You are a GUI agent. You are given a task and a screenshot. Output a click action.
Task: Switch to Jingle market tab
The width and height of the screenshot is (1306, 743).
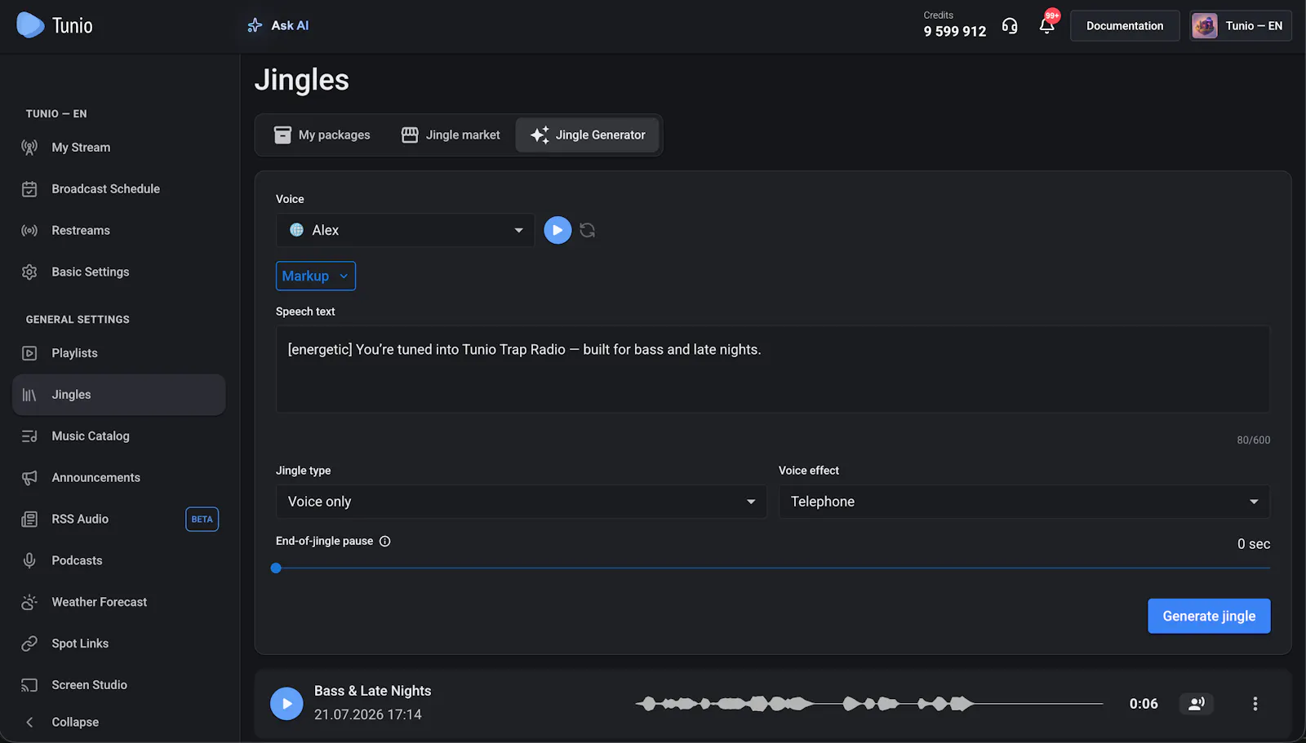click(x=451, y=135)
